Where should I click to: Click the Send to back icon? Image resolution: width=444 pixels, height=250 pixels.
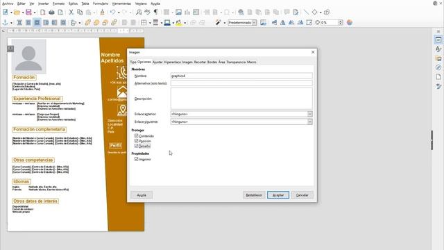pos(114,22)
